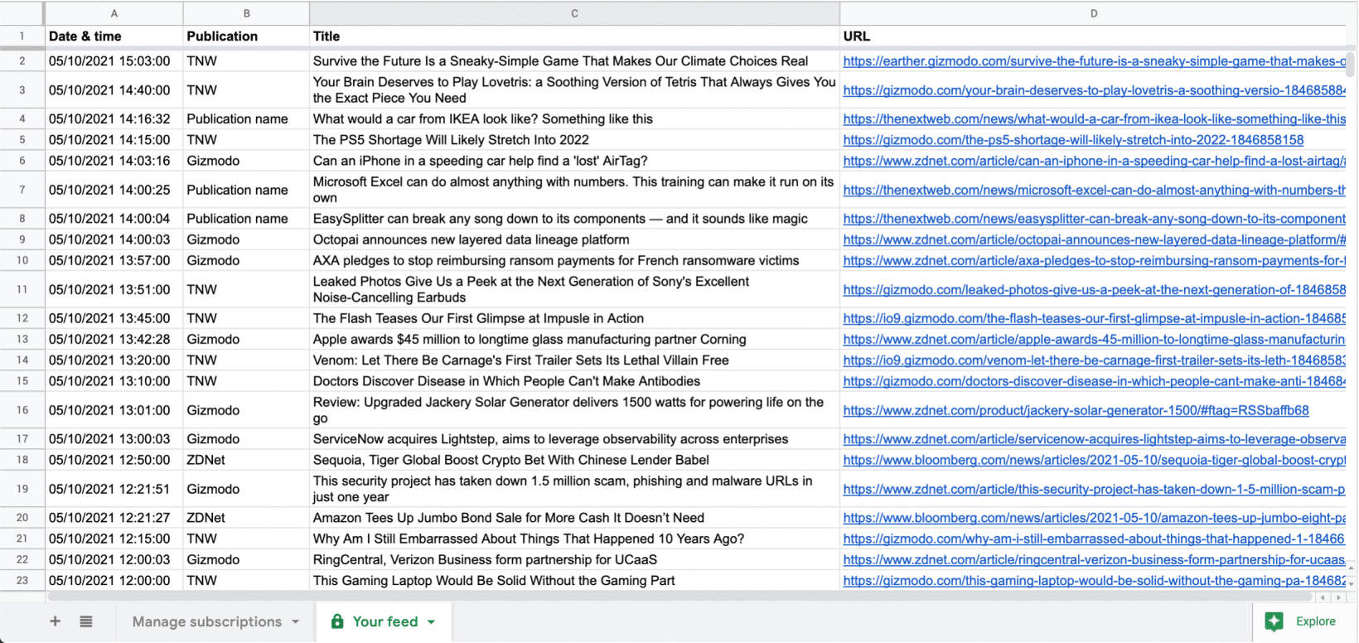1359x643 pixels.
Task: Open the zdnet ServiceNow acquires link
Action: click(1095, 439)
